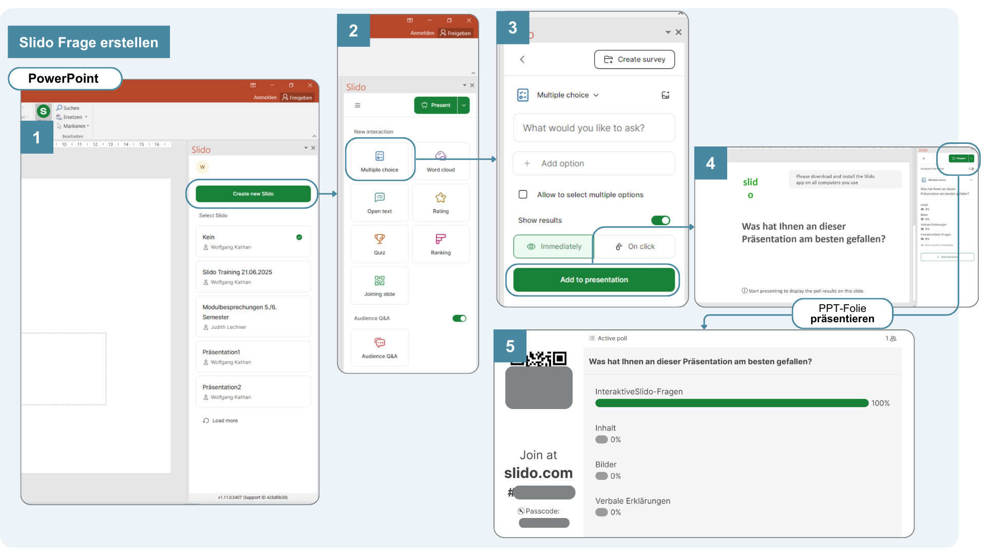986x555 pixels.
Task: Click the What would you like to ask field
Action: coord(594,128)
